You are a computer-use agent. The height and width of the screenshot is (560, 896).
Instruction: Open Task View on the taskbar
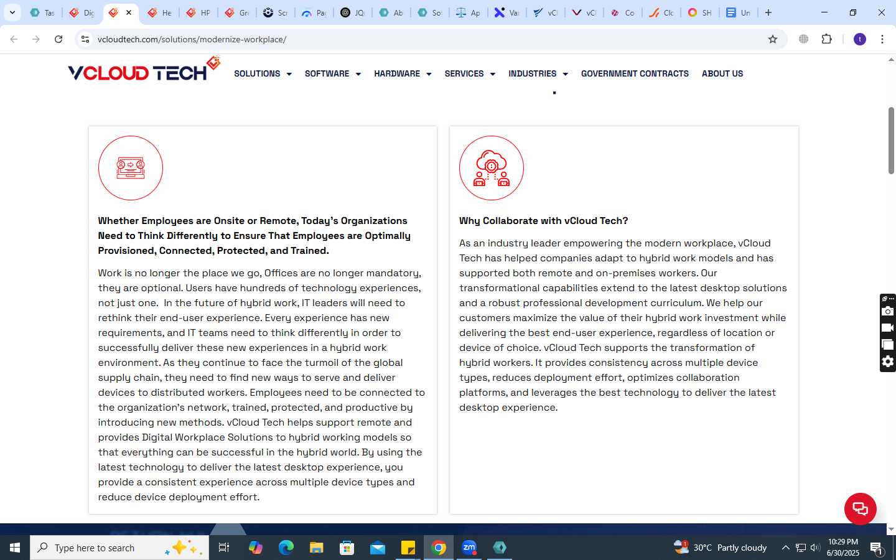[x=224, y=548]
